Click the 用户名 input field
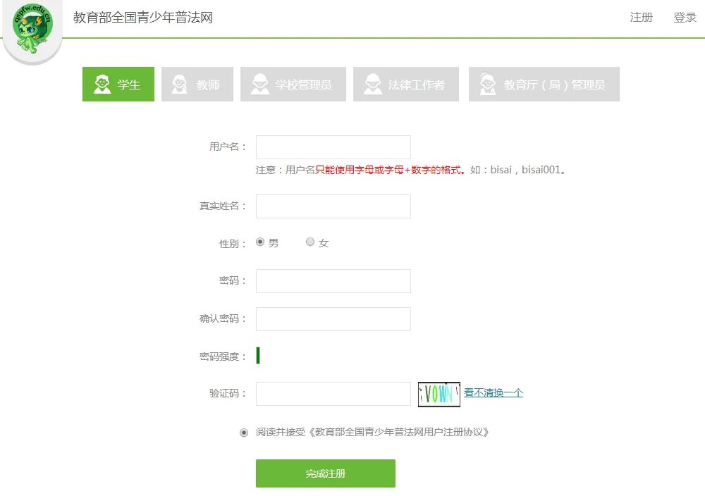The width and height of the screenshot is (705, 496). pyautogui.click(x=333, y=147)
